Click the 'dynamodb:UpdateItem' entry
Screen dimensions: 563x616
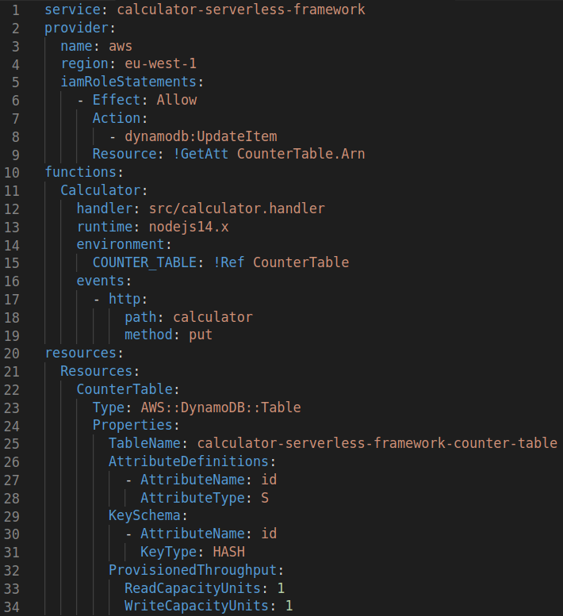pyautogui.click(x=201, y=136)
